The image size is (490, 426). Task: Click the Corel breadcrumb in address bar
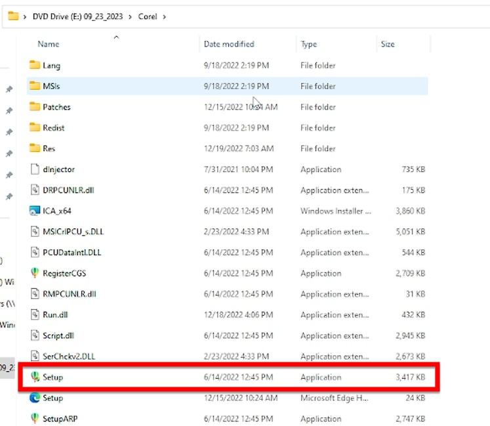pyautogui.click(x=148, y=16)
